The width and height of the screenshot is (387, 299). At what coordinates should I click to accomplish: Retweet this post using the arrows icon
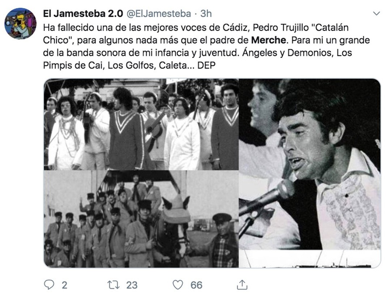pos(114,285)
